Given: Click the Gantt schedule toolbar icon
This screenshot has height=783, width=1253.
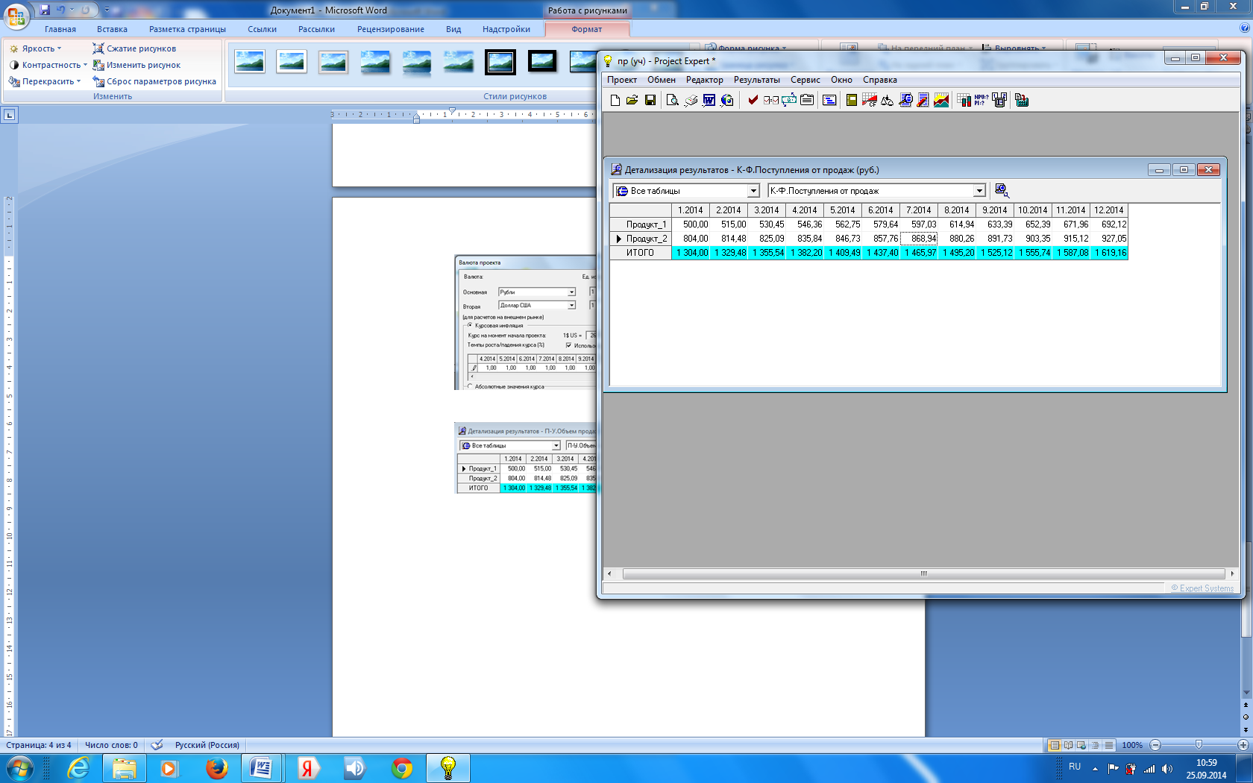Looking at the screenshot, I should point(829,100).
